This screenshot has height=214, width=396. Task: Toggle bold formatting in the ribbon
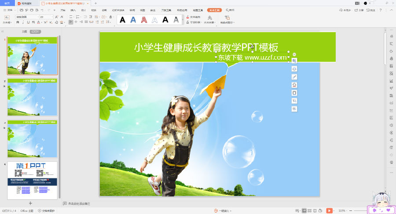18,22
